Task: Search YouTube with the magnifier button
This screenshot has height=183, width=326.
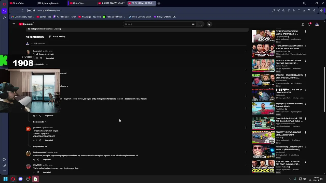Action: point(200,24)
